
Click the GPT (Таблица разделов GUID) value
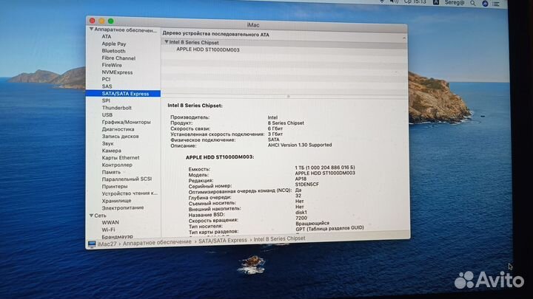(x=329, y=228)
